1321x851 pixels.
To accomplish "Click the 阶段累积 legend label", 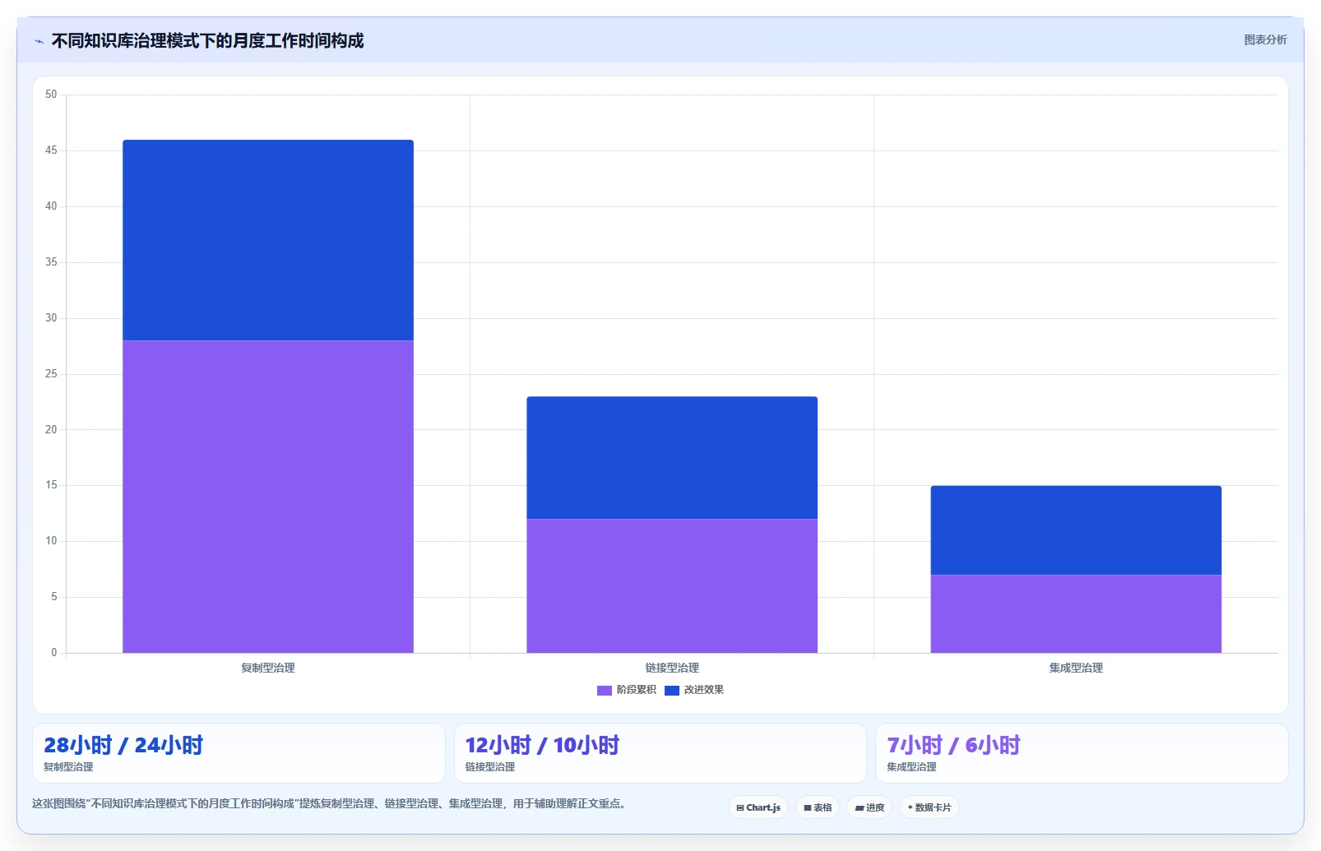I will pos(637,690).
